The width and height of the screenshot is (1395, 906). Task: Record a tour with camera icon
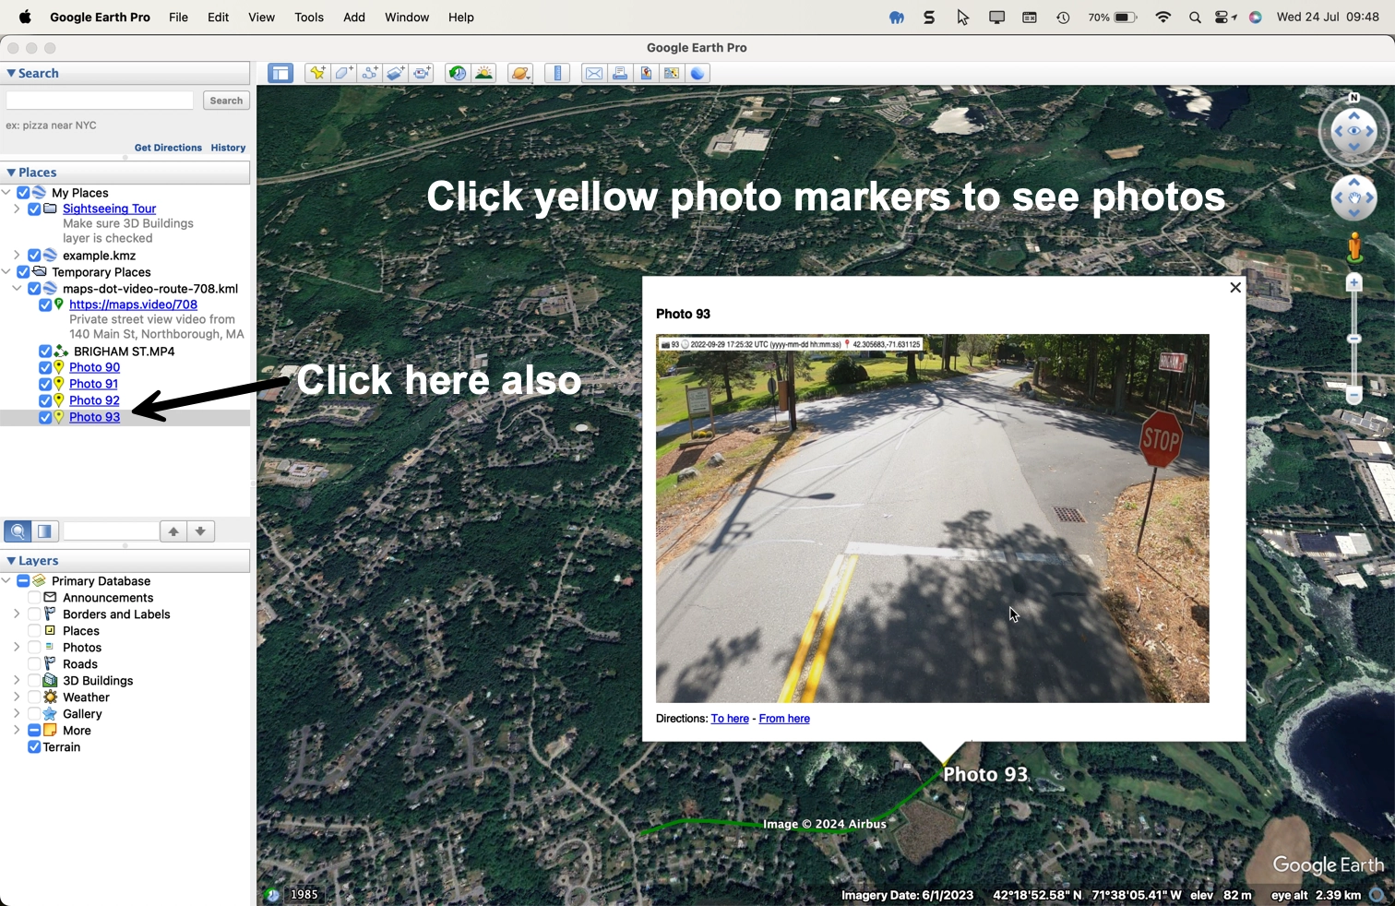(423, 73)
